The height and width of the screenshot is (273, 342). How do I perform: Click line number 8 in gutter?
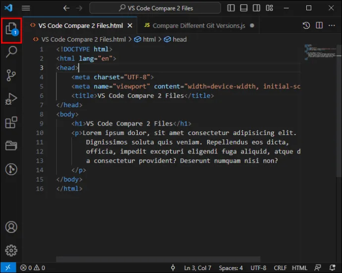coord(42,115)
